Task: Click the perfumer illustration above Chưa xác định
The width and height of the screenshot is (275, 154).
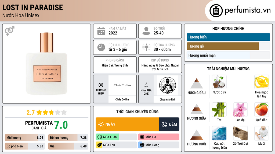Action: (x=168, y=85)
